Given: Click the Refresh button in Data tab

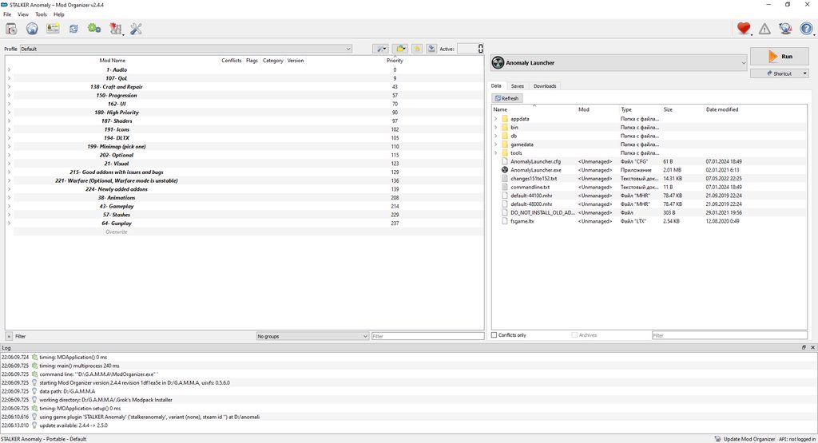Looking at the screenshot, I should coord(507,98).
